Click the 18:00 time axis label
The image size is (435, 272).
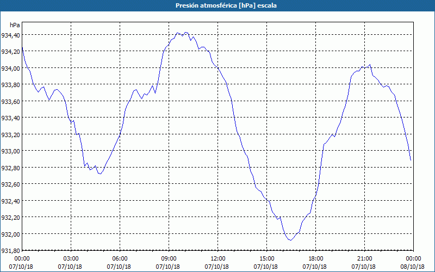click(316, 259)
